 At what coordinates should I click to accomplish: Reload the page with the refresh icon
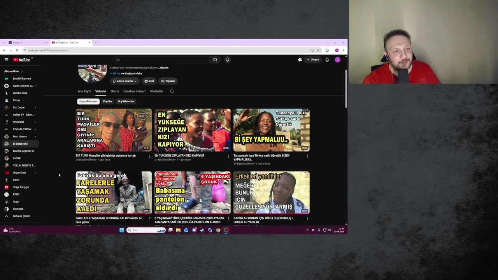pyautogui.click(x=17, y=50)
